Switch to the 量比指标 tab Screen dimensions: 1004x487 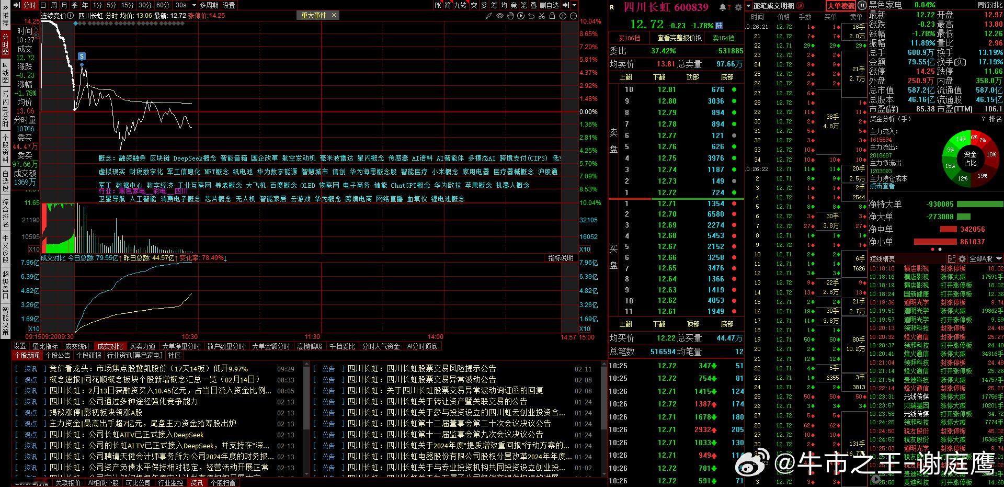(x=45, y=346)
